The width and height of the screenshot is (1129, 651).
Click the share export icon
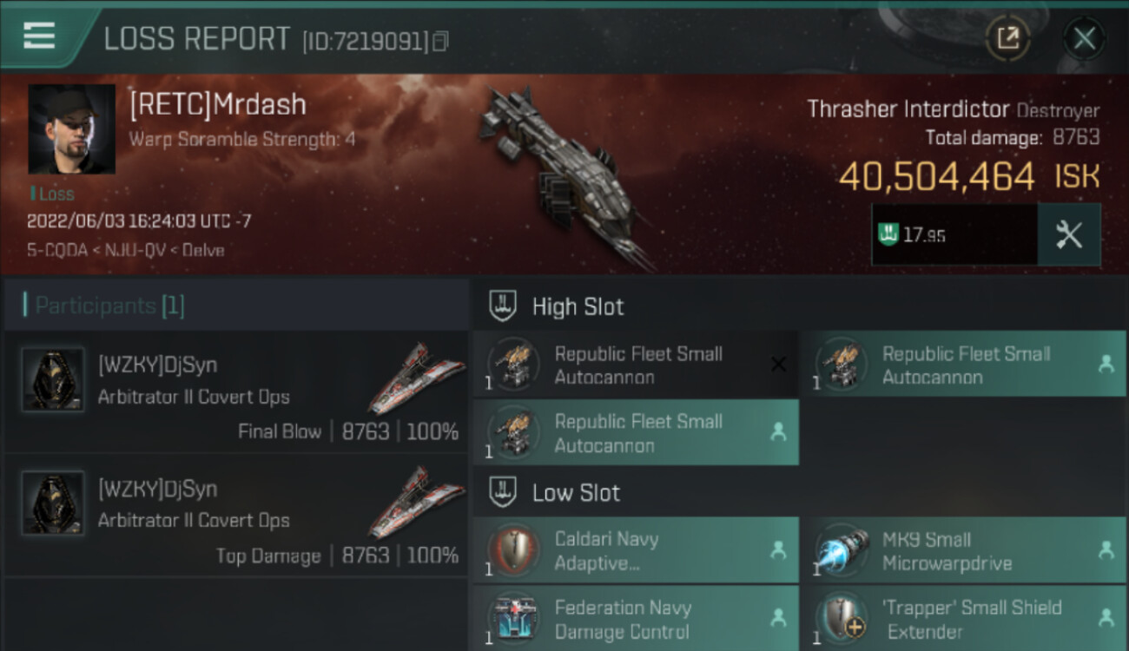point(1008,38)
